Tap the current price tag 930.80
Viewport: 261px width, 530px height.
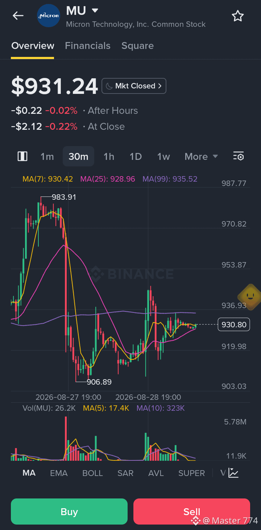tap(234, 324)
